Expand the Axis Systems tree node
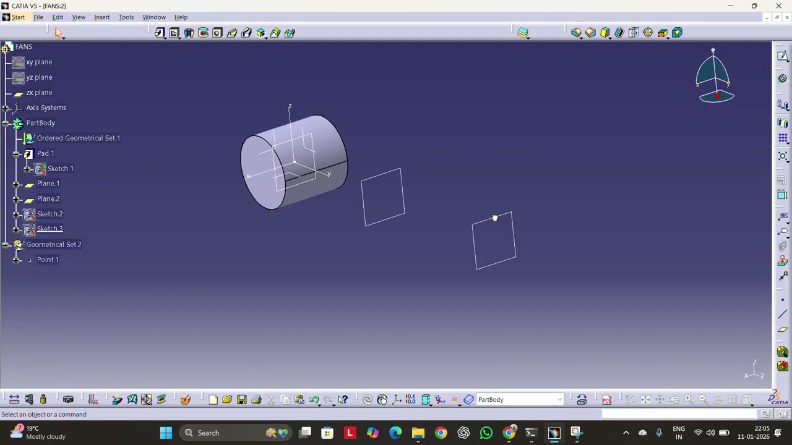 pyautogui.click(x=6, y=108)
